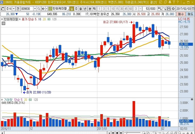Click the stop square button
The width and height of the screenshot is (195, 134).
(117, 133)
